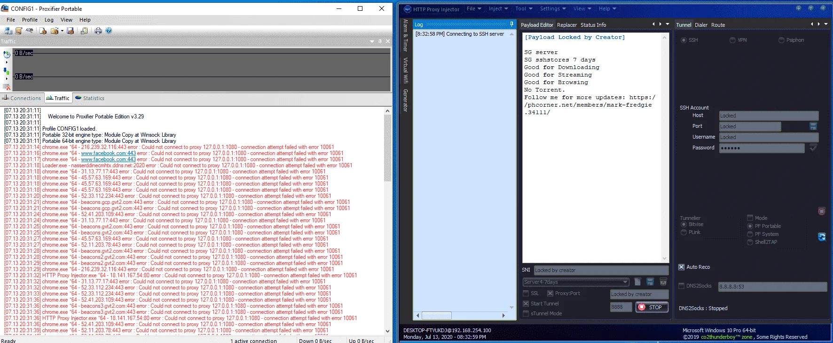The width and height of the screenshot is (833, 343).
Task: Toggle the Traffic pane pin icon
Action: 380,41
